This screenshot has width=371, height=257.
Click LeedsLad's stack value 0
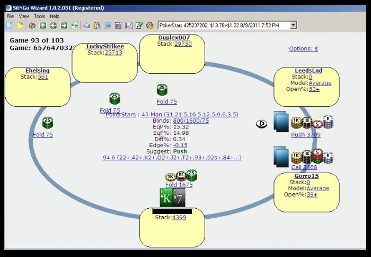pyautogui.click(x=311, y=77)
